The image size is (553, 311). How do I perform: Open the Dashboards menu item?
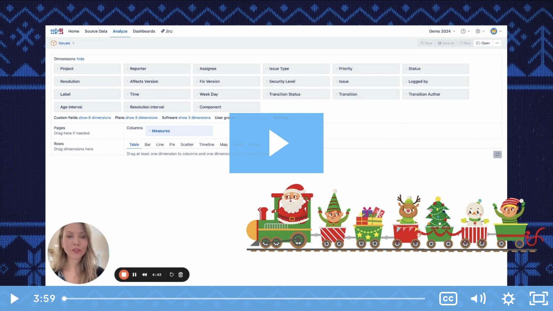(x=144, y=31)
